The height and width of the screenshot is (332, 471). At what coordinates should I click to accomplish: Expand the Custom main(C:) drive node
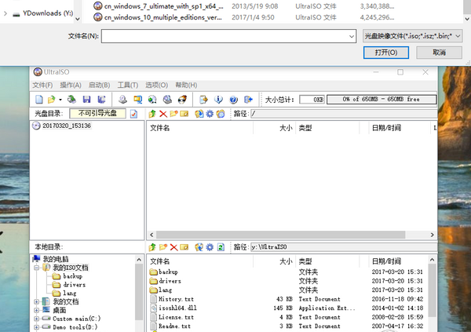coord(37,319)
